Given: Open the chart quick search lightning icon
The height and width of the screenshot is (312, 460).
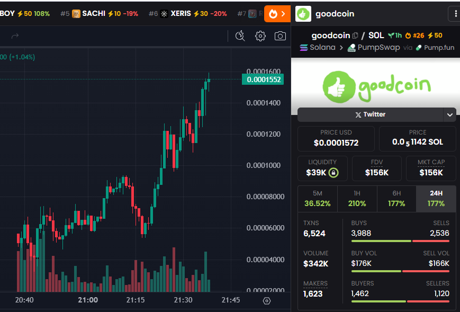Looking at the screenshot, I should pos(240,36).
